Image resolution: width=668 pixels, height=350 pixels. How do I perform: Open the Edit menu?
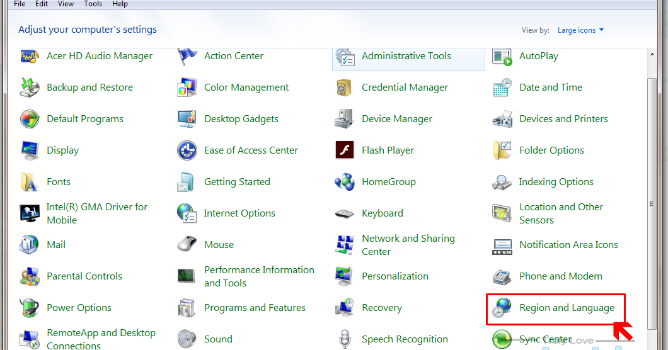(42, 4)
